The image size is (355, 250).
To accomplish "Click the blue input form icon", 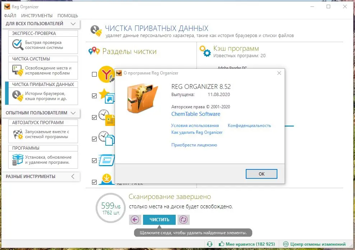I will click(x=107, y=160).
